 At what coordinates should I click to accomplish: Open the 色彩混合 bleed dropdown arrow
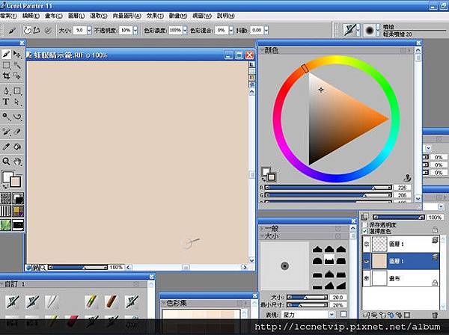coord(231,30)
